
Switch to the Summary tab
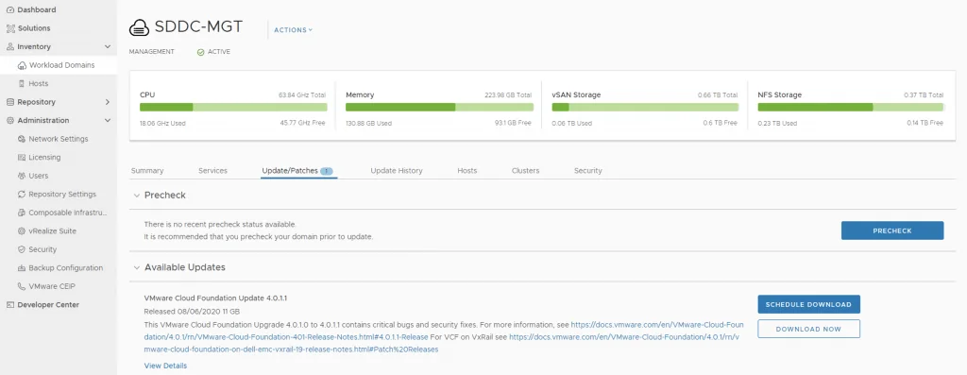[x=147, y=171]
